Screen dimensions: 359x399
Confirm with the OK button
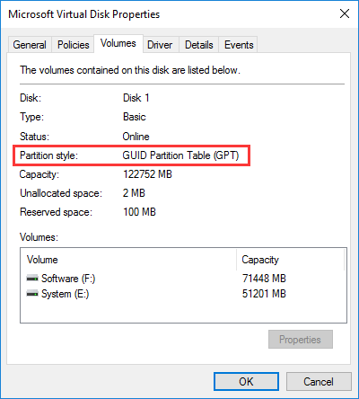point(246,382)
